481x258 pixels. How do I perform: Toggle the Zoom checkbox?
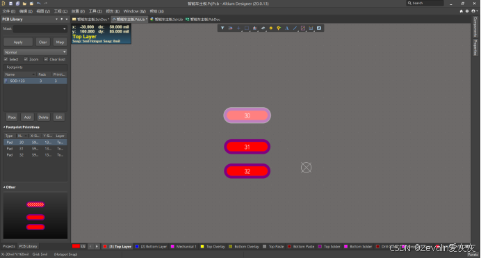point(26,59)
